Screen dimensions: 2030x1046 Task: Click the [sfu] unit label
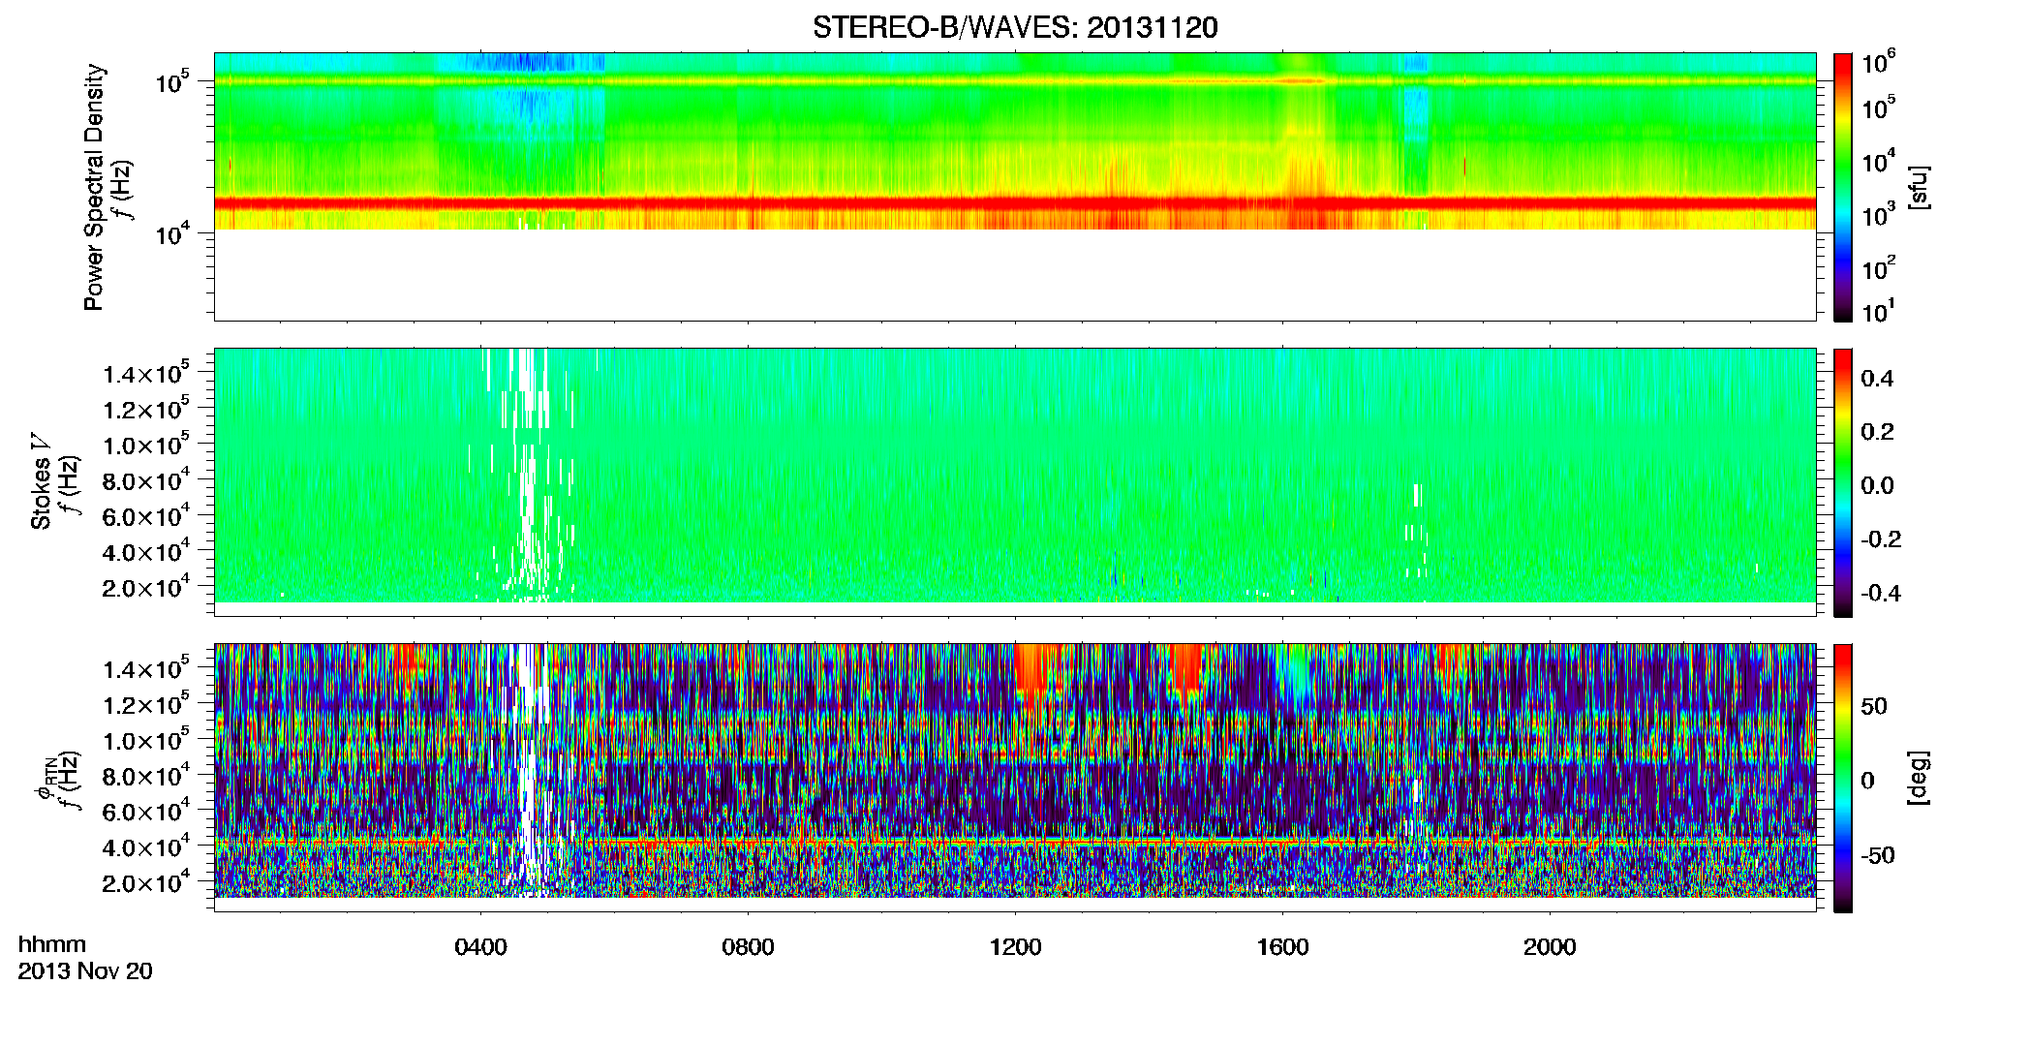pyautogui.click(x=1918, y=187)
